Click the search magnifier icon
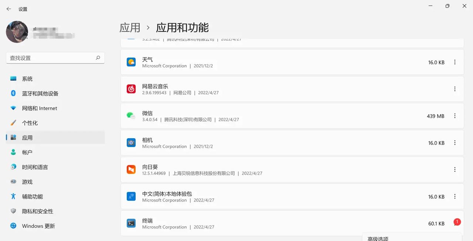The image size is (473, 241). click(98, 58)
